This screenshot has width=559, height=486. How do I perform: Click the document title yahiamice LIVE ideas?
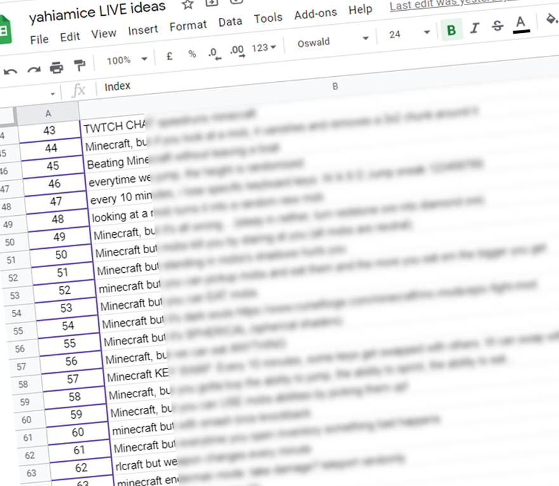[97, 13]
